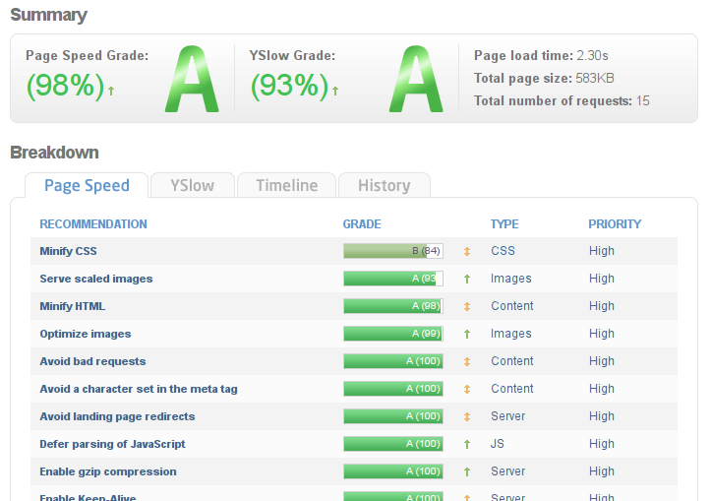Sort by the RECOMMENDATION column header
711x501 pixels.
(x=93, y=224)
